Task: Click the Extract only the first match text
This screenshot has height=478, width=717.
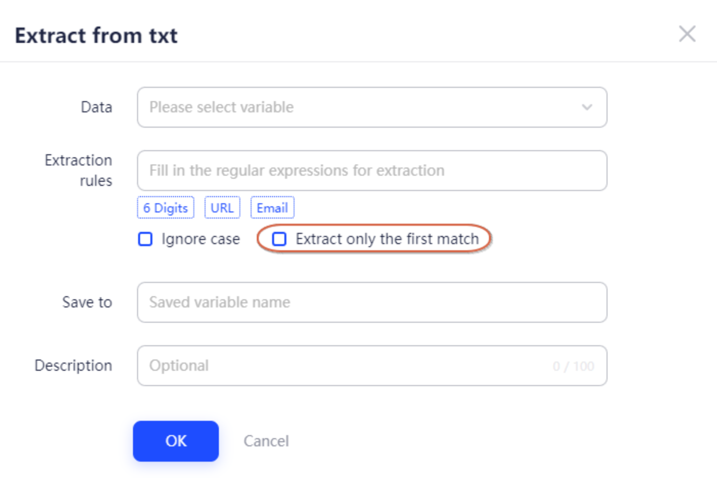Action: (x=387, y=239)
